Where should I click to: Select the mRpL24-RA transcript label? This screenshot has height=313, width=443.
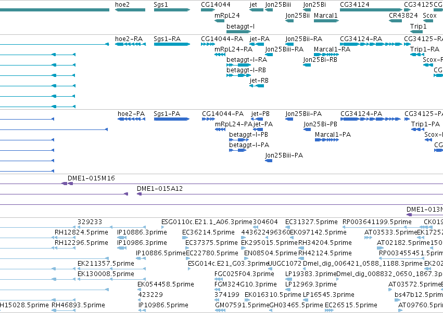coord(233,49)
